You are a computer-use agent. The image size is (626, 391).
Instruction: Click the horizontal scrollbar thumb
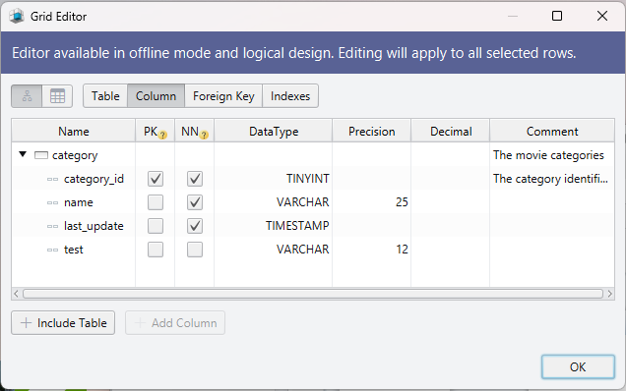click(313, 294)
